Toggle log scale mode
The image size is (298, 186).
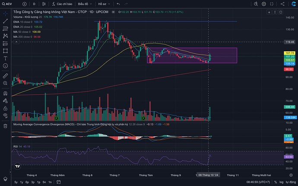click(x=281, y=182)
